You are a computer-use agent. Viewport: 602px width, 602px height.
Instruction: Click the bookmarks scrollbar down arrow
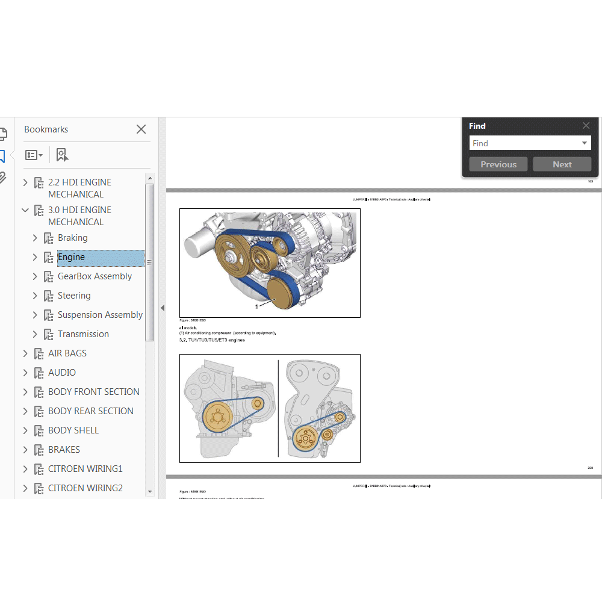tap(150, 491)
